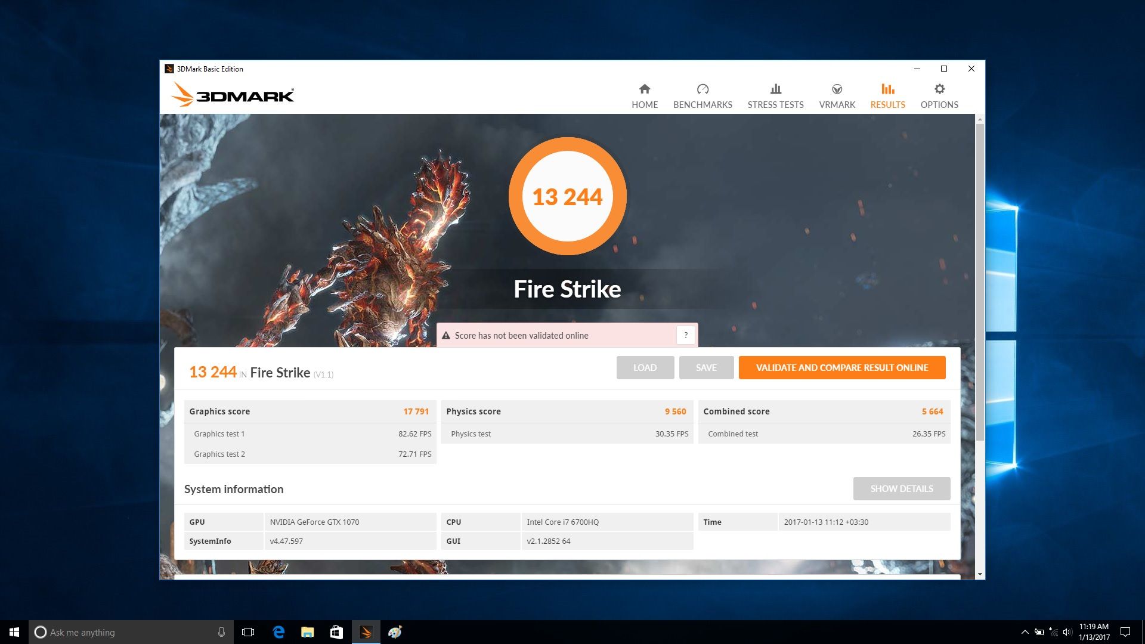Screen dimensions: 1145x644
Task: Open Paint app icon in taskbar
Action: (x=395, y=632)
